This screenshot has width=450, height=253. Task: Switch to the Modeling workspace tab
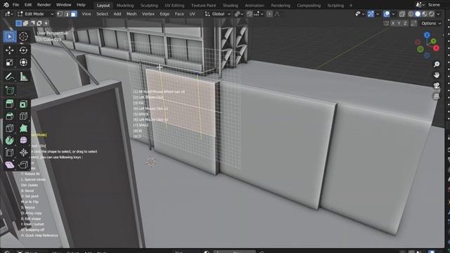coord(125,5)
